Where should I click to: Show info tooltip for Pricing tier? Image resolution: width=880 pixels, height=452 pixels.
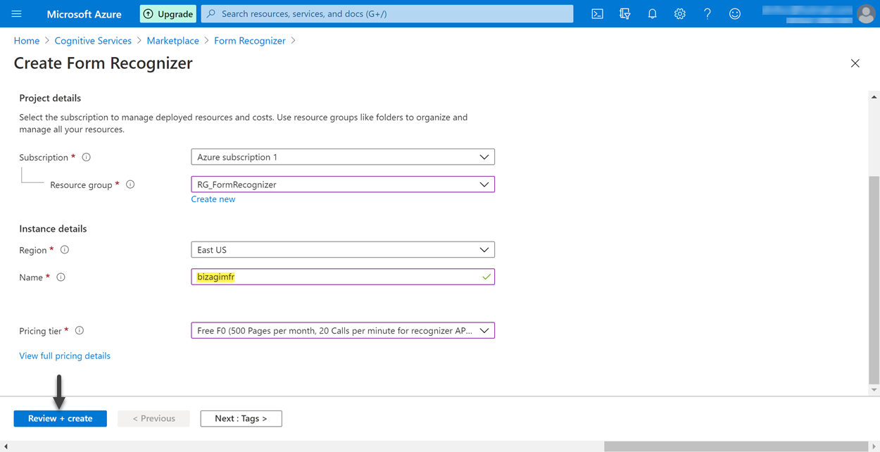80,330
